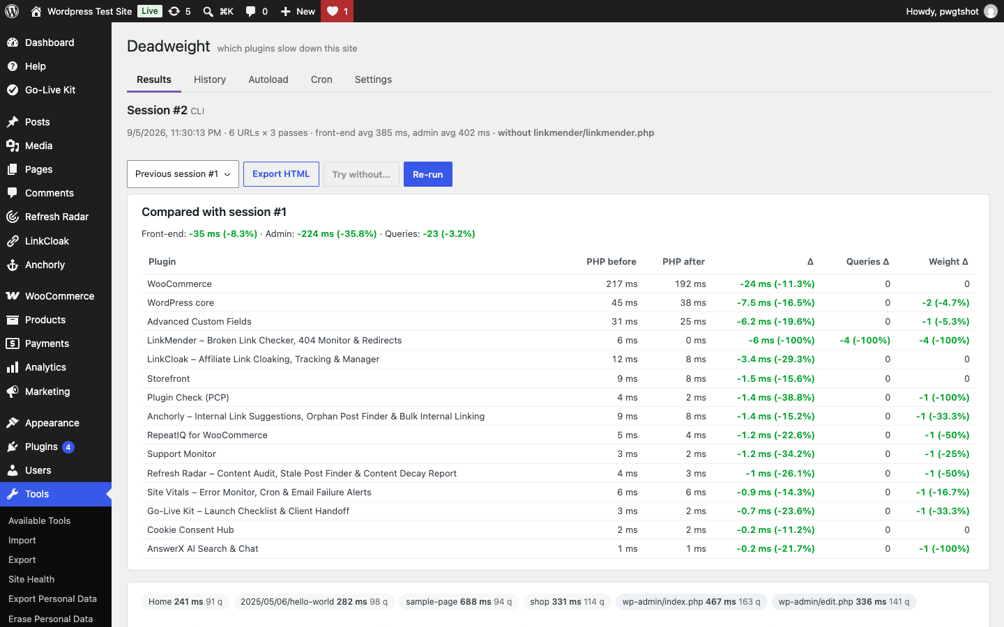Open the Import submenu item
The height and width of the screenshot is (627, 1004).
(x=22, y=540)
